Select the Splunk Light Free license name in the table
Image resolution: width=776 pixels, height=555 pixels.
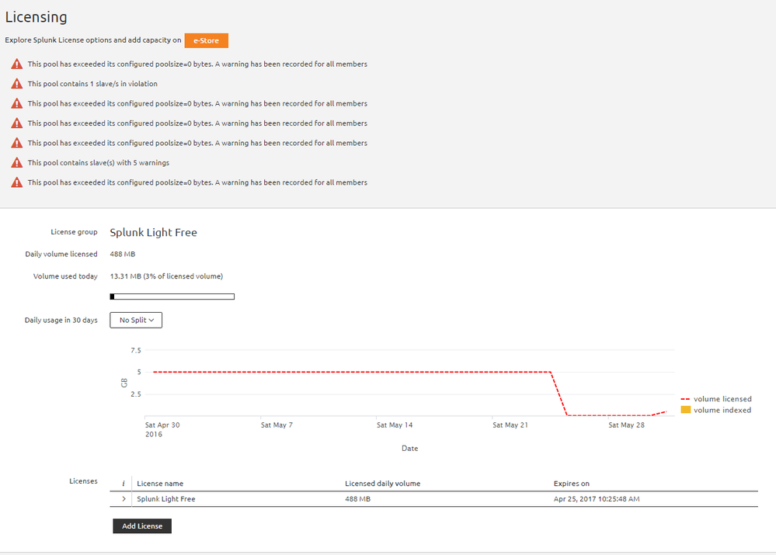[166, 499]
